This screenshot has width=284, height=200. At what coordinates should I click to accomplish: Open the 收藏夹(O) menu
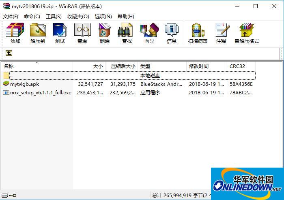(78, 17)
